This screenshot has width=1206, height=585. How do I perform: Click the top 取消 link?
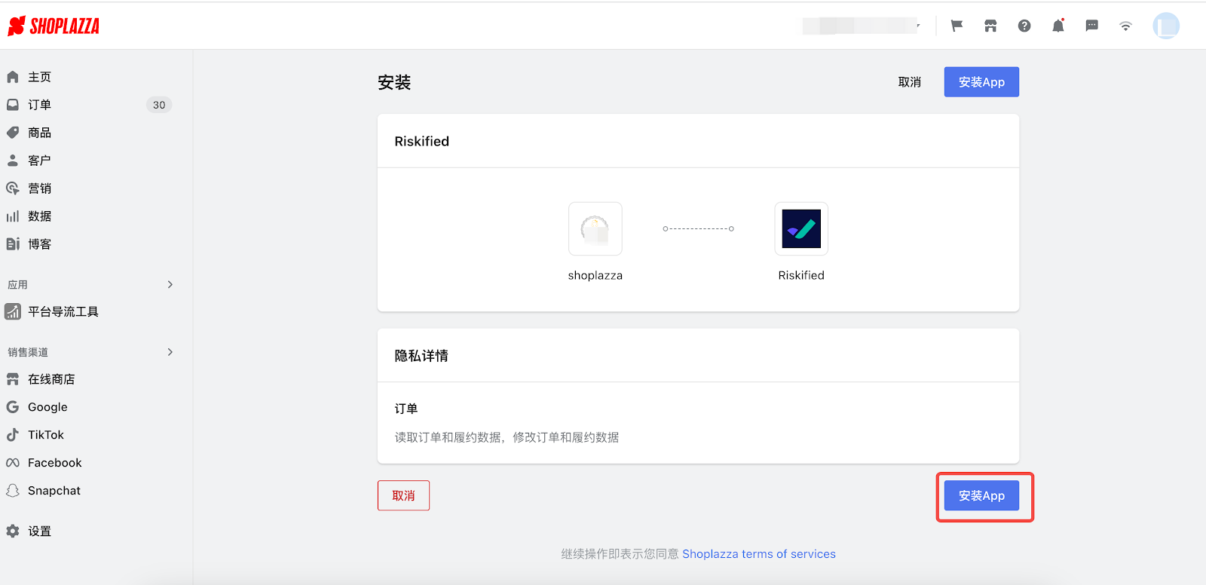coord(910,82)
